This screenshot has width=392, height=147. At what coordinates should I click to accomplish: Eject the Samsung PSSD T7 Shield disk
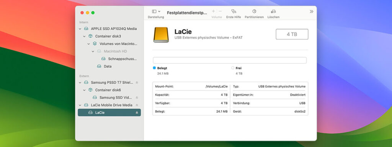pos(137,82)
